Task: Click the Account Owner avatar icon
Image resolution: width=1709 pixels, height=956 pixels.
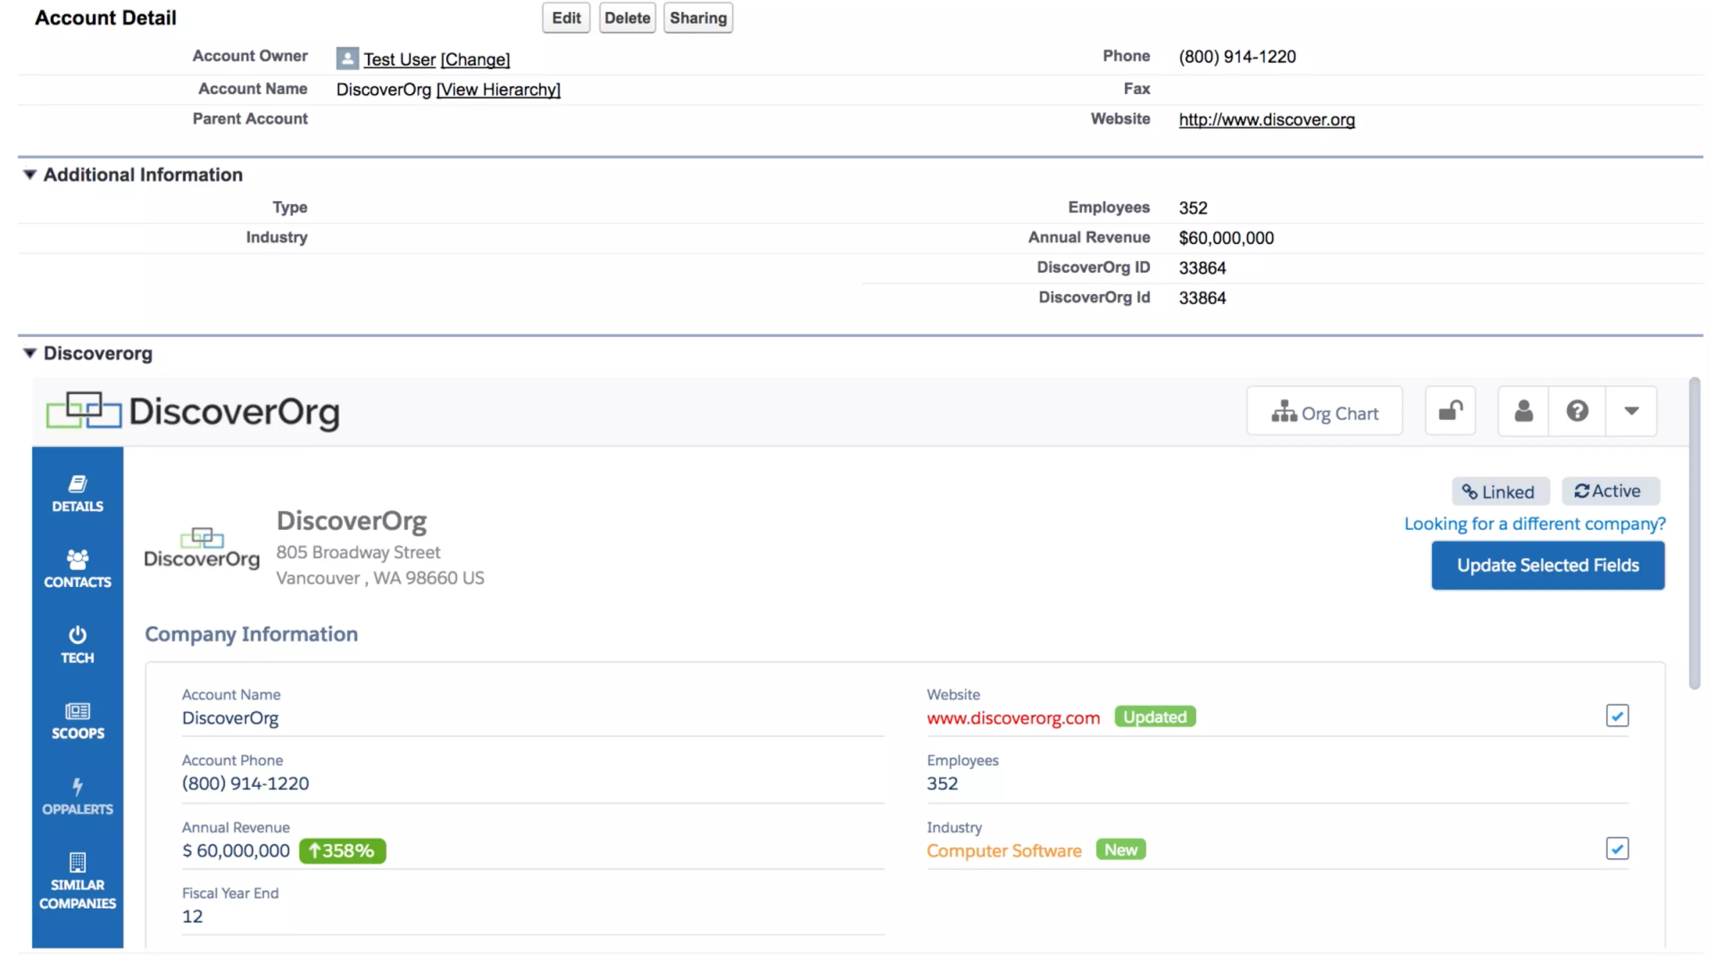Action: (347, 58)
